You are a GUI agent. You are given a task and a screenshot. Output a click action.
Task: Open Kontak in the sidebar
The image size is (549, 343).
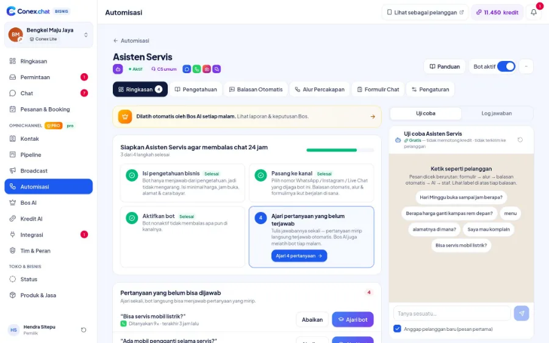tap(48, 139)
